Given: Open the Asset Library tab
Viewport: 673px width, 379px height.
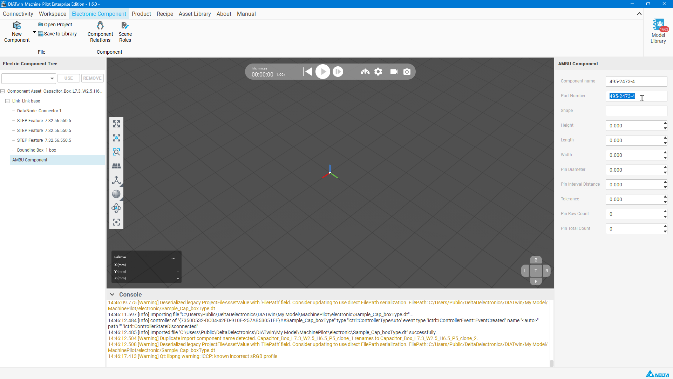Looking at the screenshot, I should click(195, 14).
